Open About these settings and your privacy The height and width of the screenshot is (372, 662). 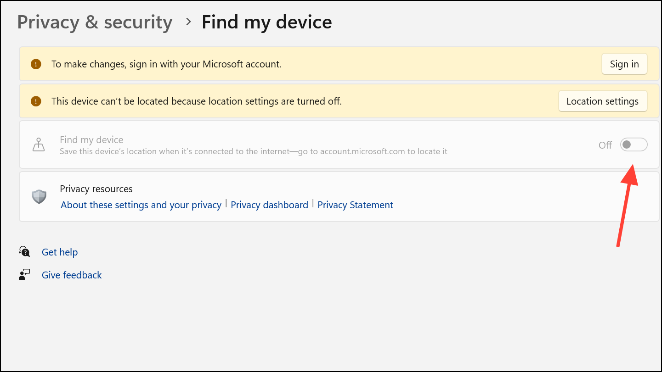point(141,205)
